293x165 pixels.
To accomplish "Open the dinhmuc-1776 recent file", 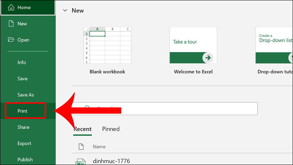I will click(x=111, y=161).
